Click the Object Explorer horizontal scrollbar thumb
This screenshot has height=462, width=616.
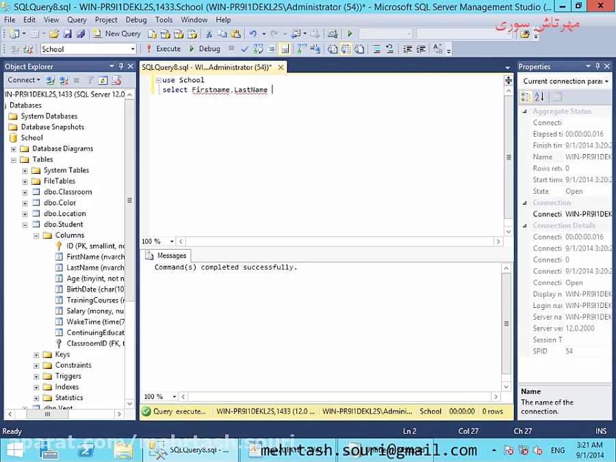(47, 414)
